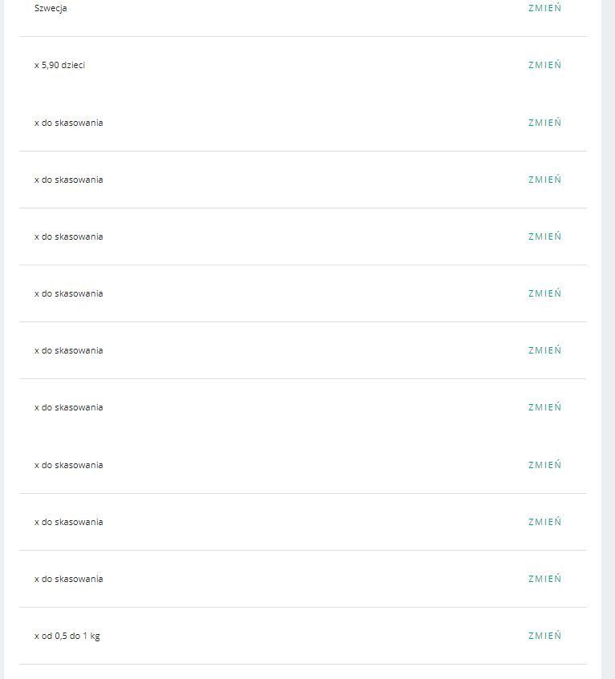
Task: Click ZMIEŃ for fourth 'x do skasowania' row
Action: pyautogui.click(x=544, y=293)
